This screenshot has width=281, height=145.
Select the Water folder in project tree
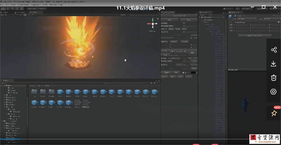tap(10, 102)
